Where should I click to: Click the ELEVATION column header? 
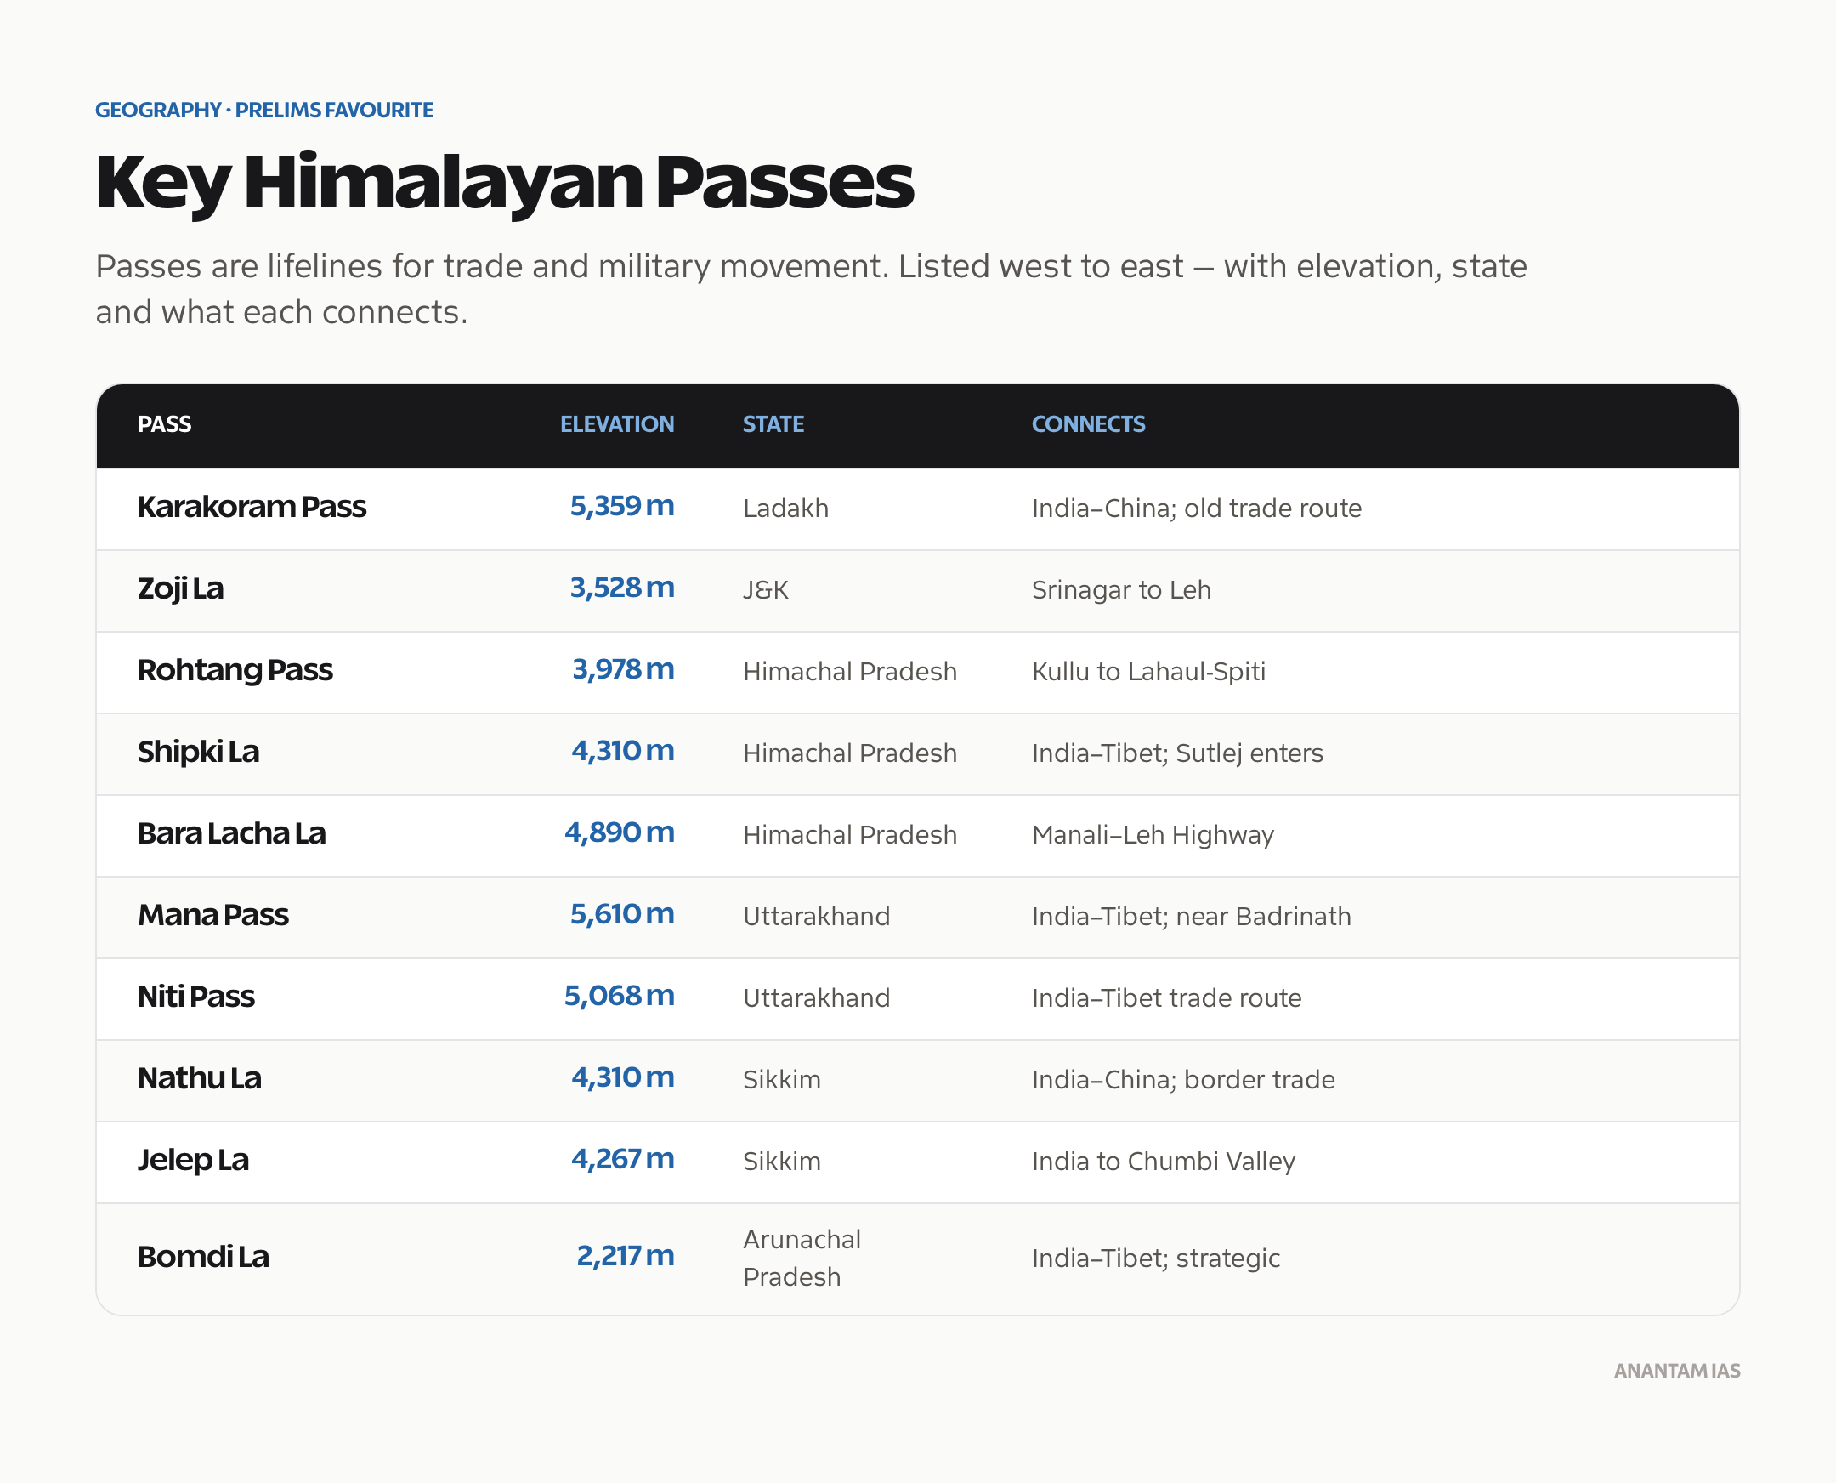[x=616, y=424]
